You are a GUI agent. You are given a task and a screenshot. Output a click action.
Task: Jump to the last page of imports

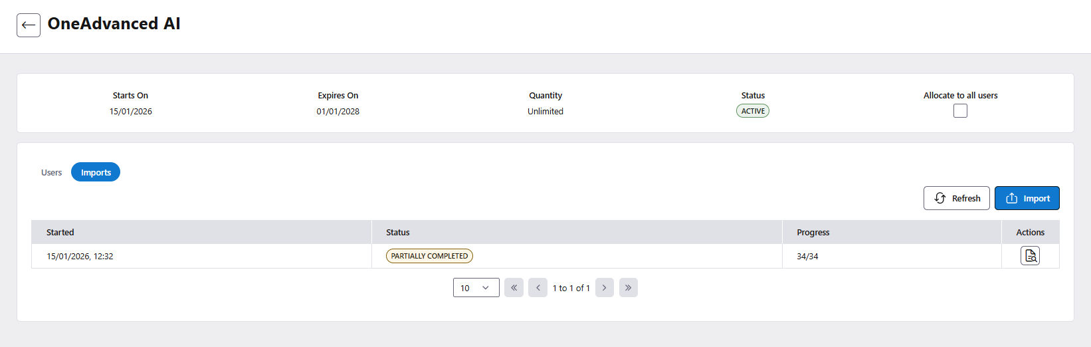click(628, 288)
